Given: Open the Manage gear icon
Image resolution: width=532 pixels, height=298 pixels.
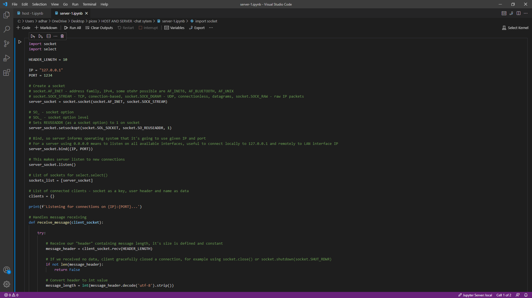Looking at the screenshot, I should click(7, 284).
